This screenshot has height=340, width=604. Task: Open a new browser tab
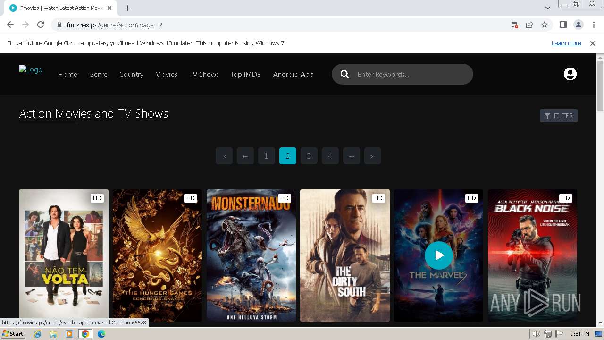pos(127,8)
